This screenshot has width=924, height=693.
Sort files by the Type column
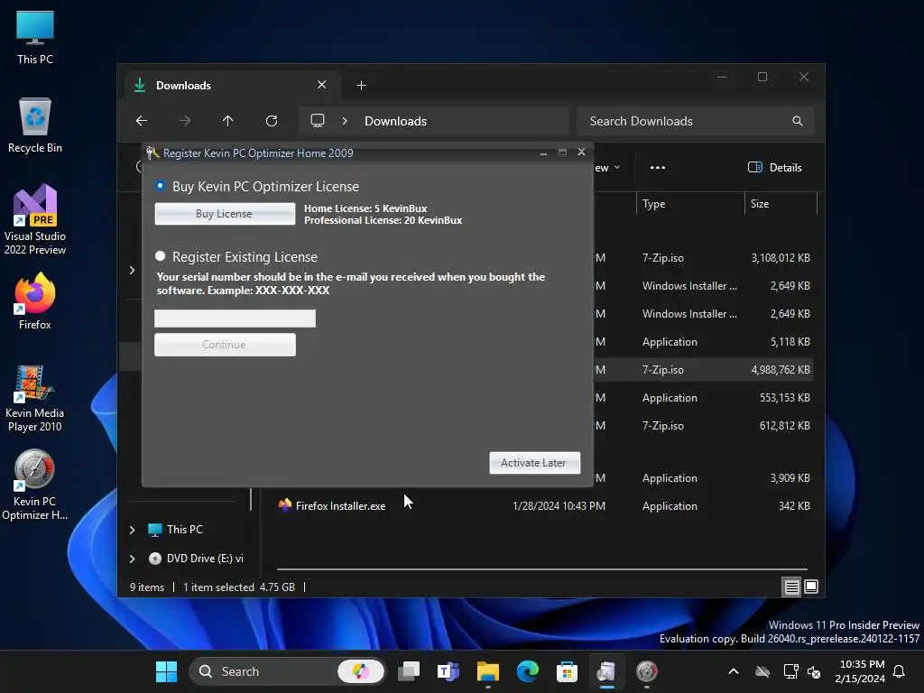coord(653,204)
